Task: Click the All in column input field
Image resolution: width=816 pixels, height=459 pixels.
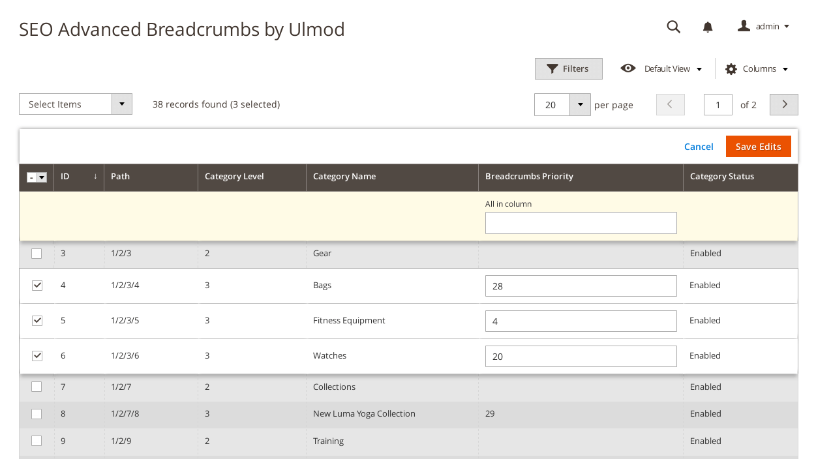Action: [581, 223]
